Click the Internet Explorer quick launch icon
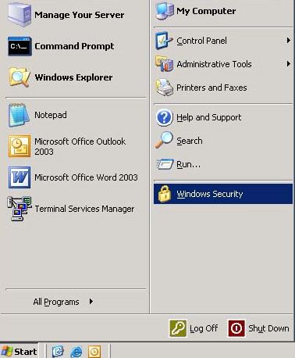The image size is (295, 358). pos(76,352)
